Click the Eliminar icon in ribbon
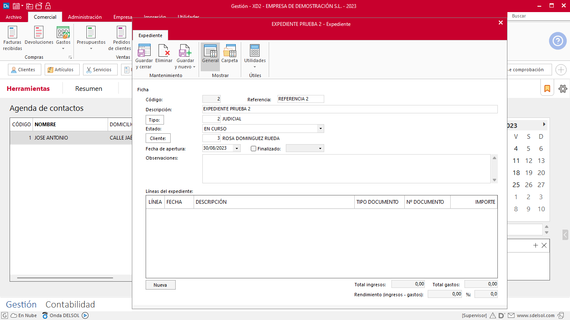This screenshot has width=570, height=320. click(164, 51)
